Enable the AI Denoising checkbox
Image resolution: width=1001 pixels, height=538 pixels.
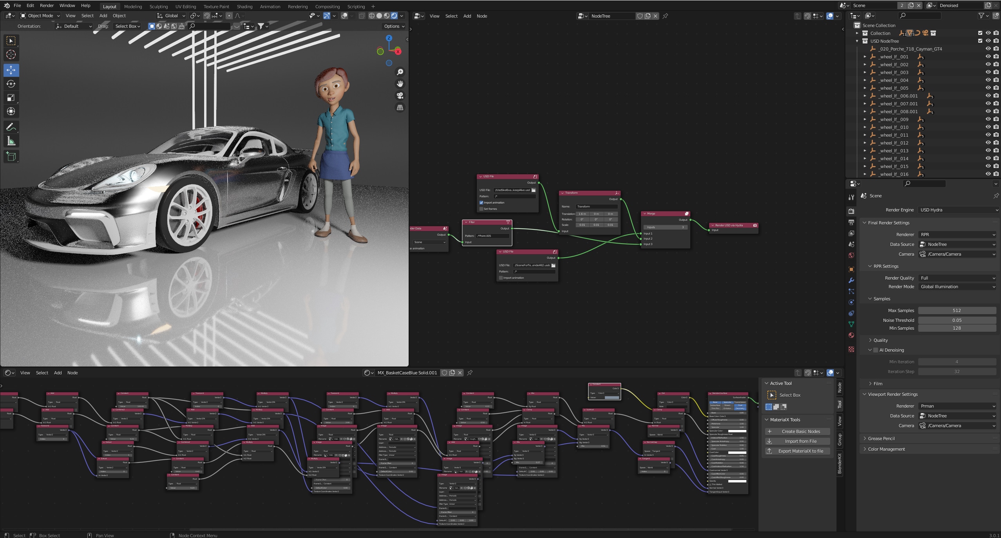coord(876,350)
